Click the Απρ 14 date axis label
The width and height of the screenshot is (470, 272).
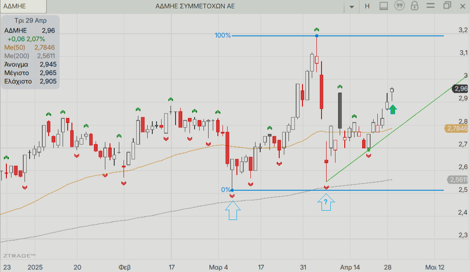coord(350,267)
